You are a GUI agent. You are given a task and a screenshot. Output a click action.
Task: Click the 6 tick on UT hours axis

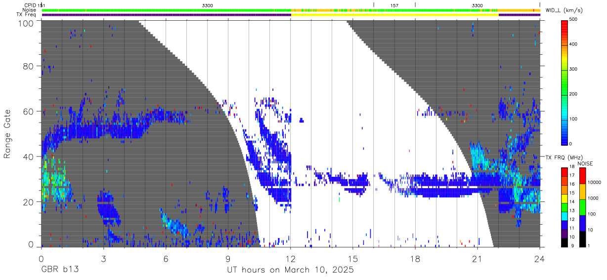[x=166, y=258]
